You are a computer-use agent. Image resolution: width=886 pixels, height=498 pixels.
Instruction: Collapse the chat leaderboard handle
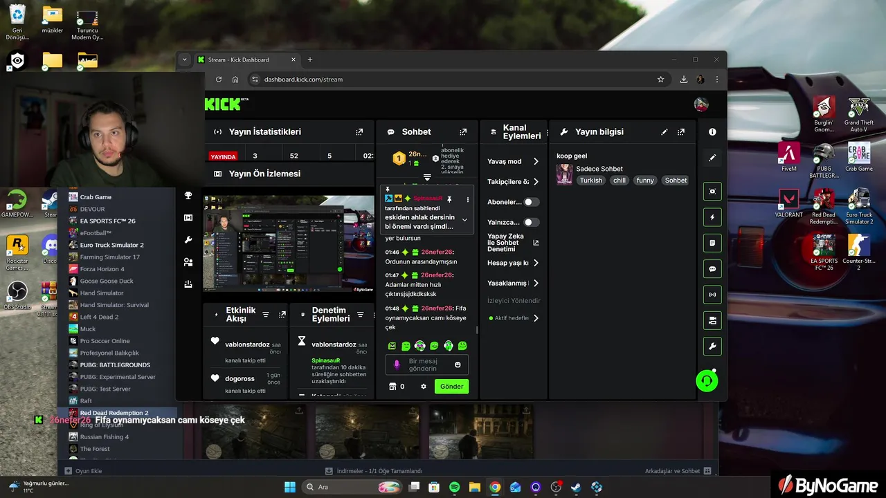pyautogui.click(x=427, y=178)
